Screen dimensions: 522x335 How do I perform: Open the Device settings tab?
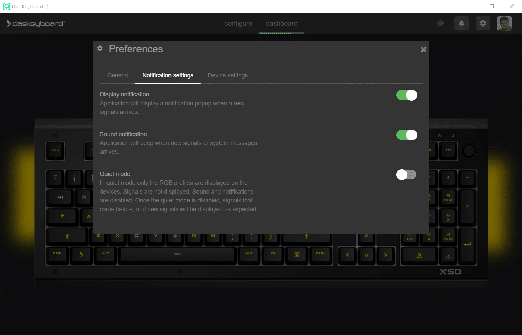pos(227,75)
